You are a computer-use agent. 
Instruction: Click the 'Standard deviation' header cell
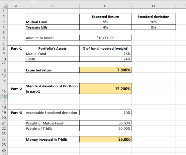tap(153, 17)
